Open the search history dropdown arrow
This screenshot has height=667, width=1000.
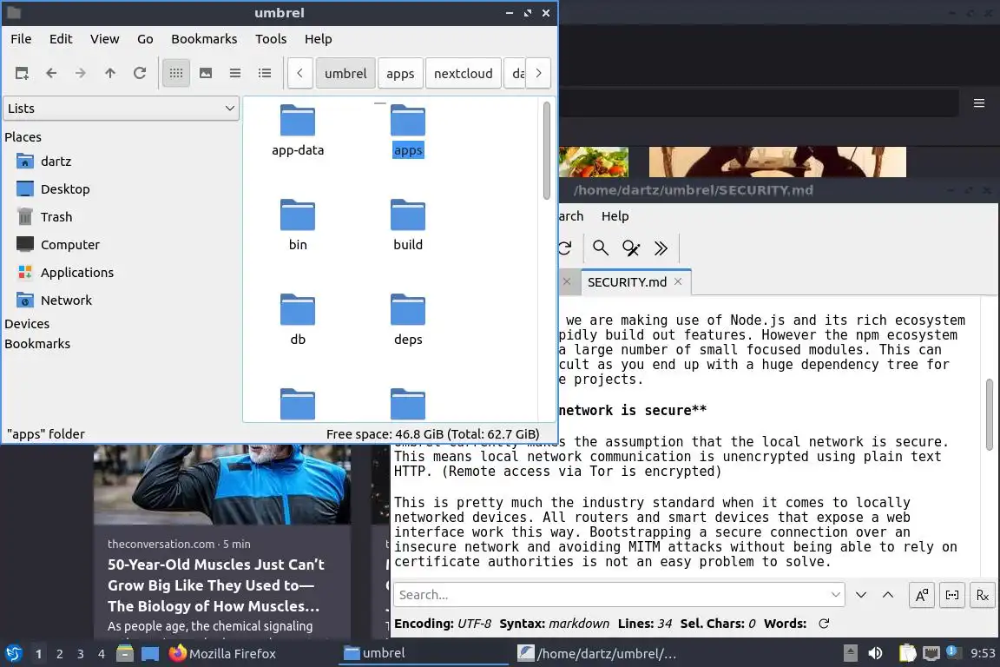point(835,595)
